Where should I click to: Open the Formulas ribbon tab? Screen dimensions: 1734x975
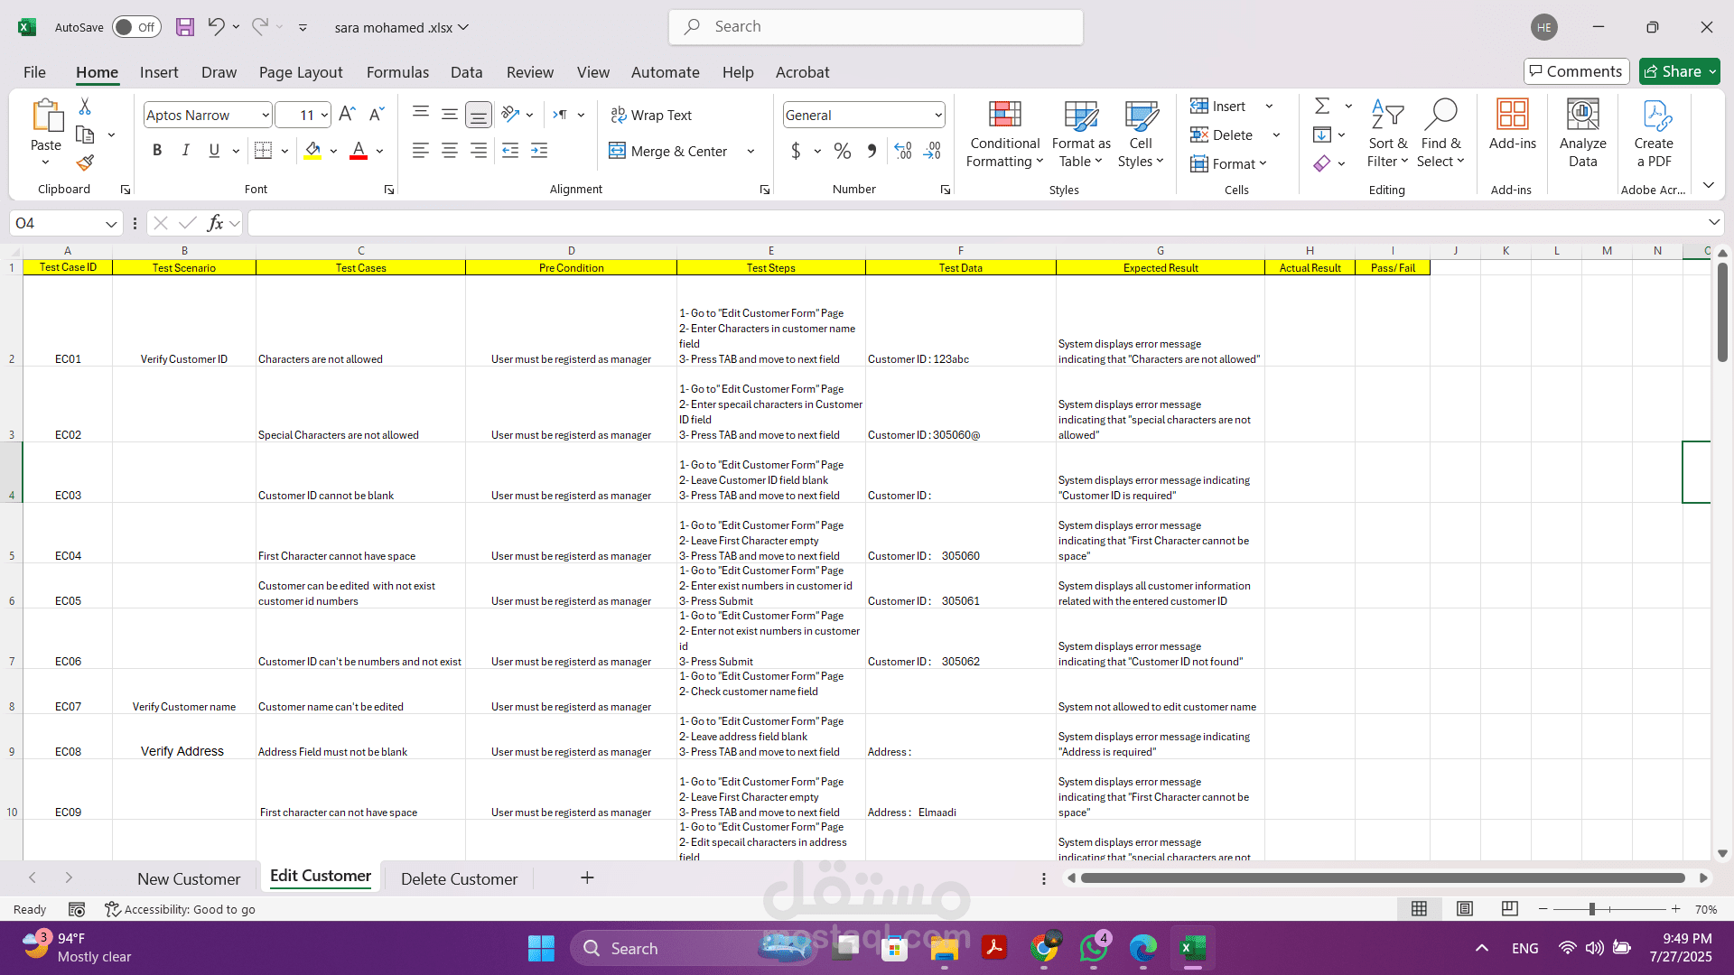tap(397, 72)
